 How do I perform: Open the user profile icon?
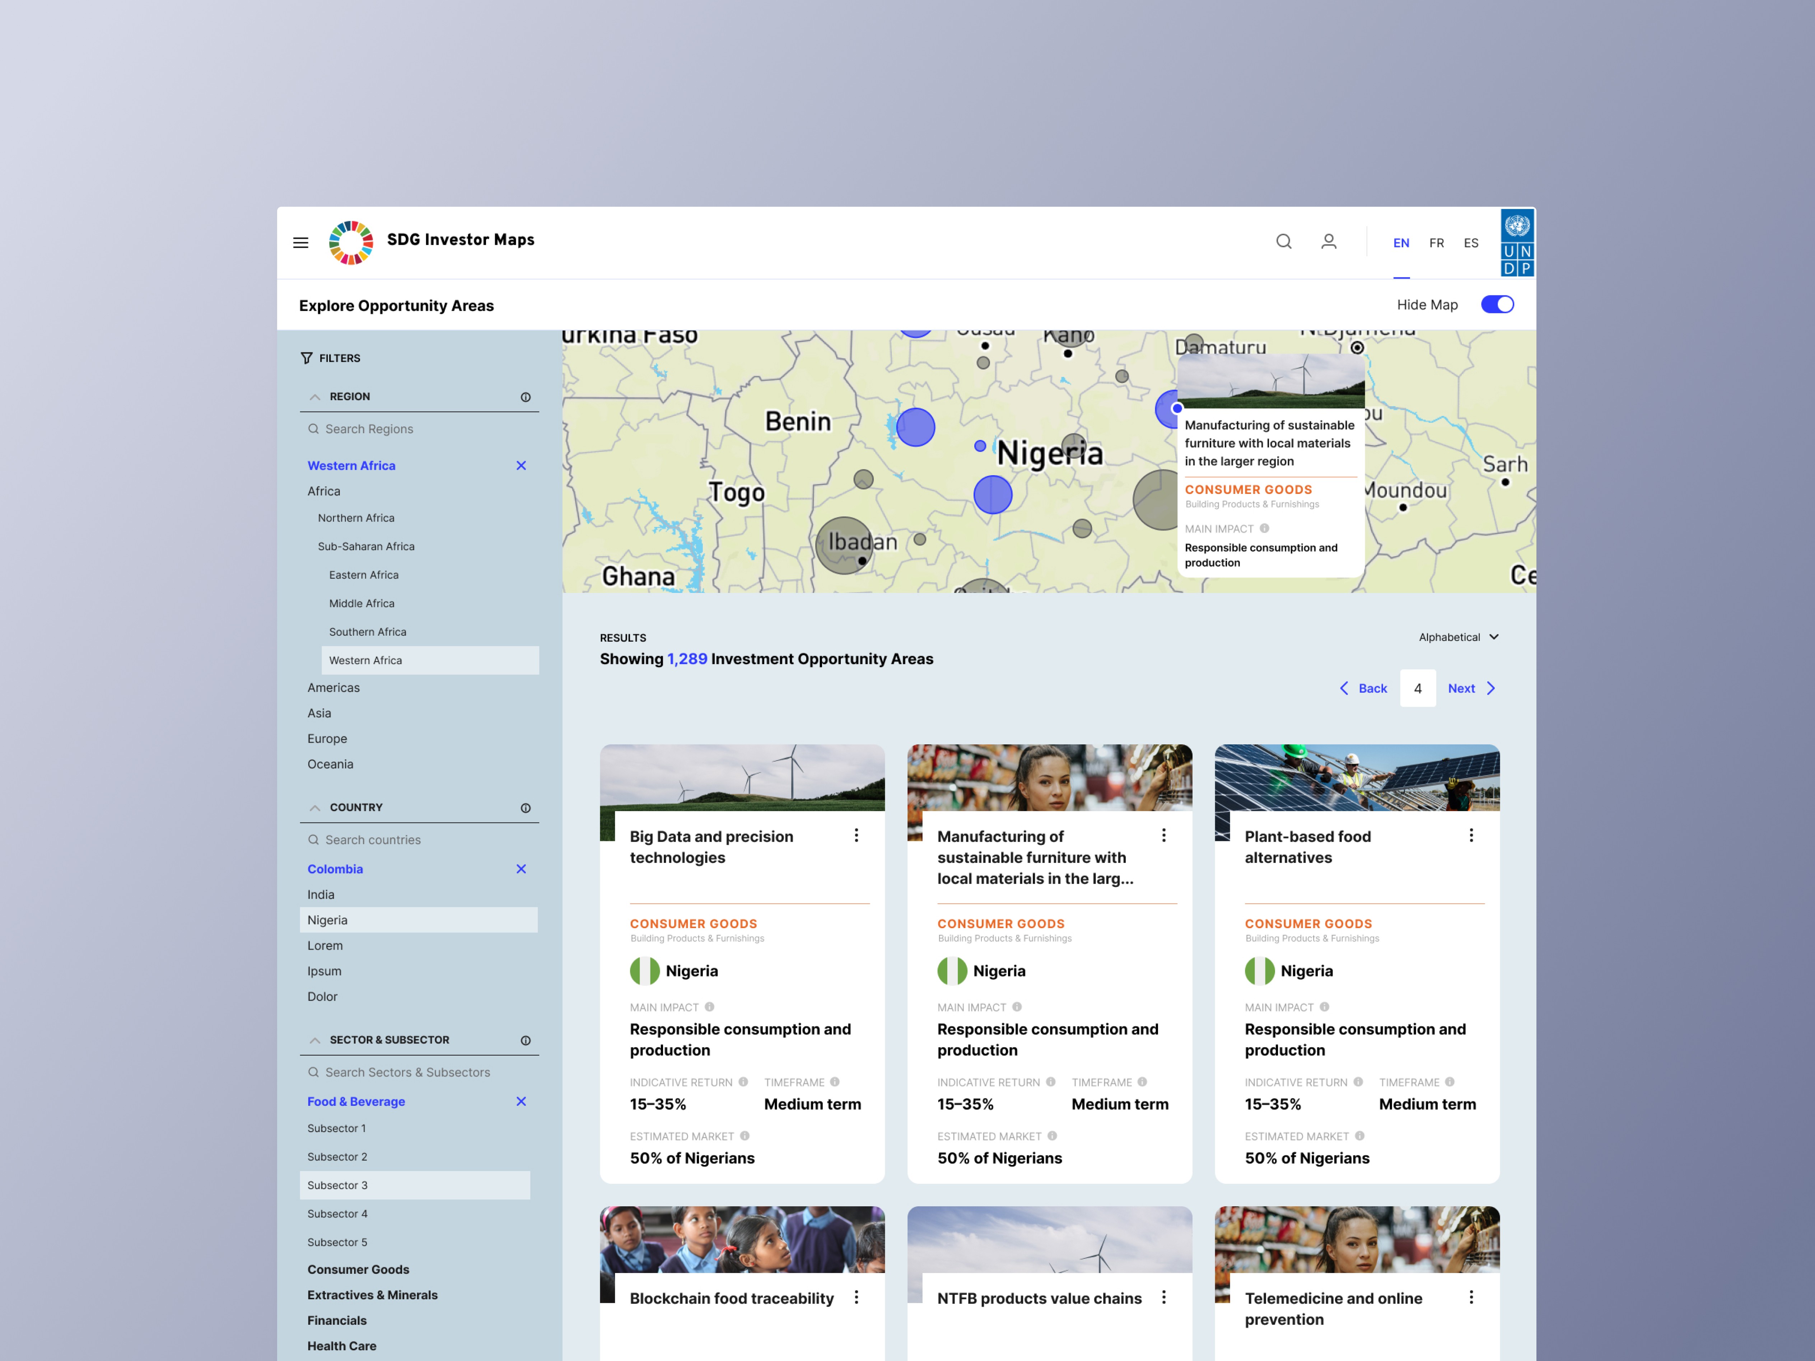(1329, 242)
